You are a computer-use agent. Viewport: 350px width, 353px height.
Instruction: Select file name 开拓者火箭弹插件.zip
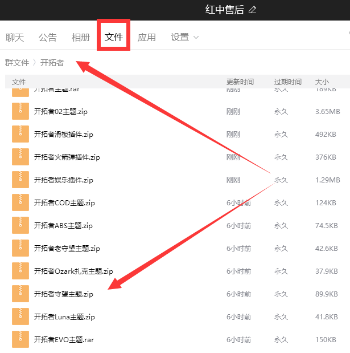click(67, 157)
